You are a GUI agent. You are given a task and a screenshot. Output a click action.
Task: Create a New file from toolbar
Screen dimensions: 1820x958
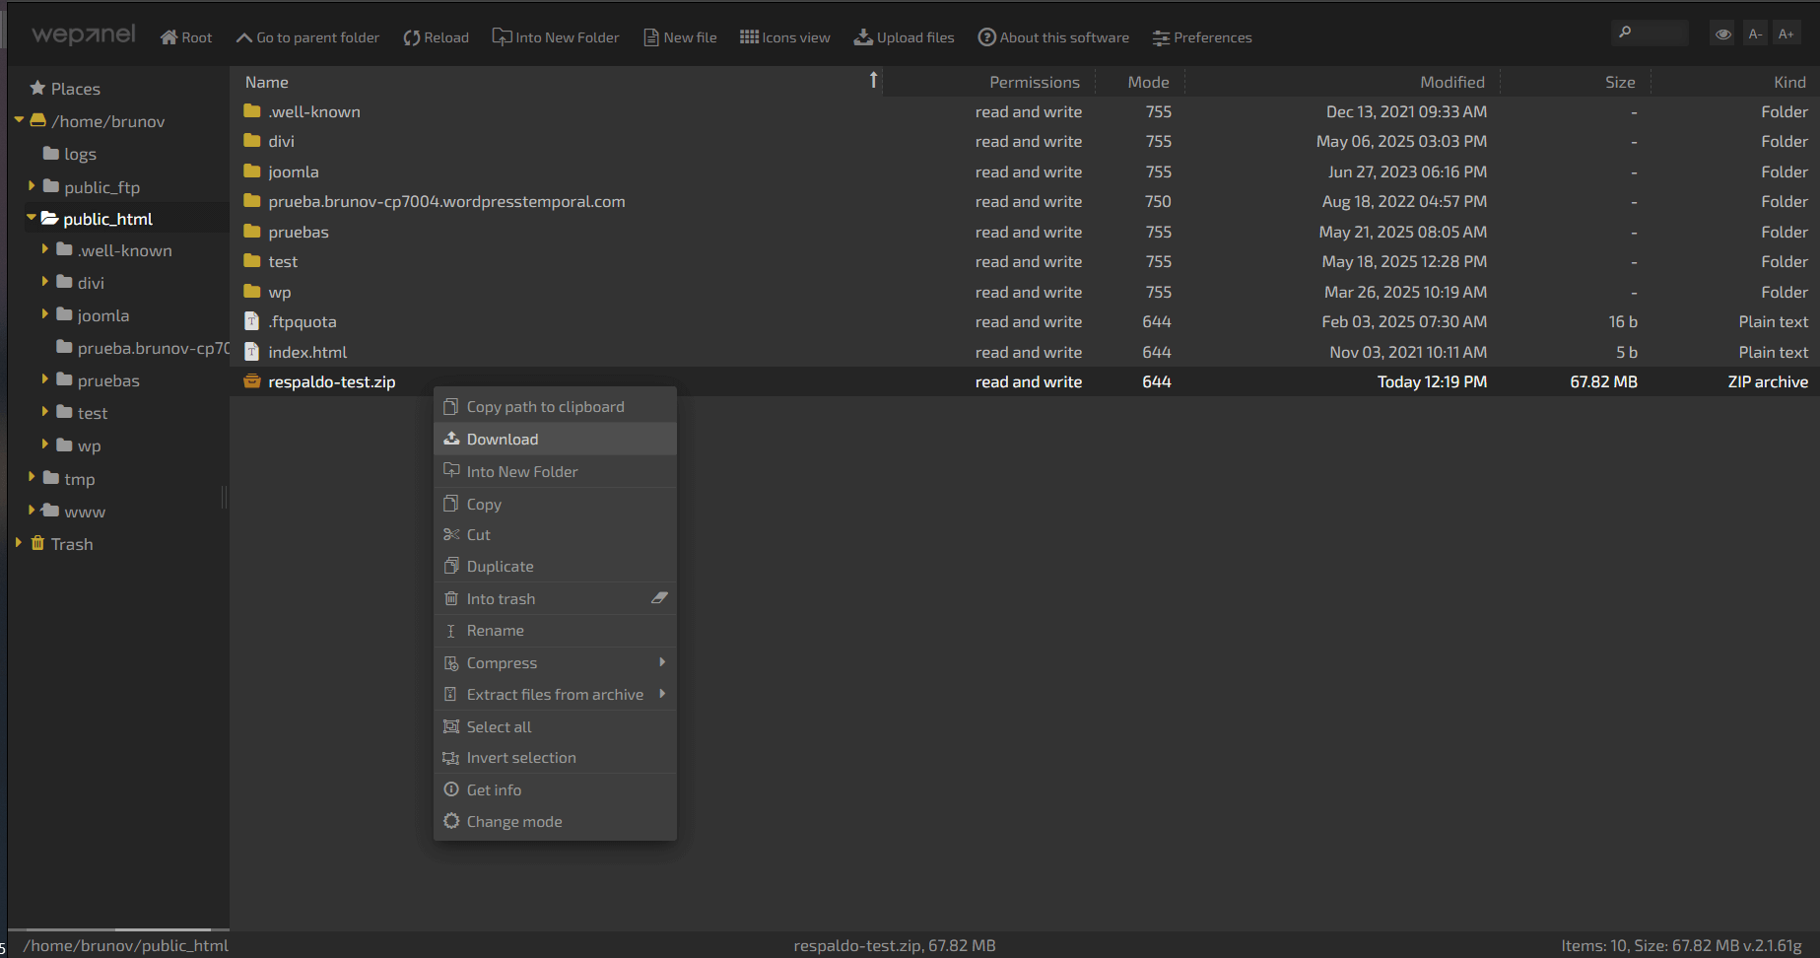tap(680, 37)
